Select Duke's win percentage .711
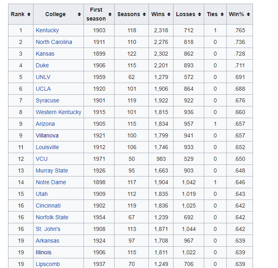This screenshot has width=278, height=268. (x=240, y=65)
